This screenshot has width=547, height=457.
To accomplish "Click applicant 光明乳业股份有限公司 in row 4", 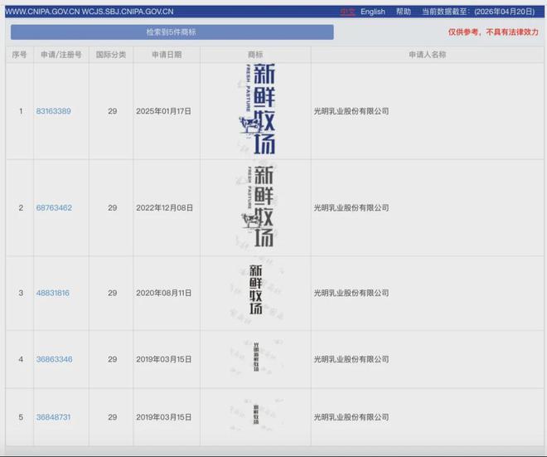I will pyautogui.click(x=351, y=359).
